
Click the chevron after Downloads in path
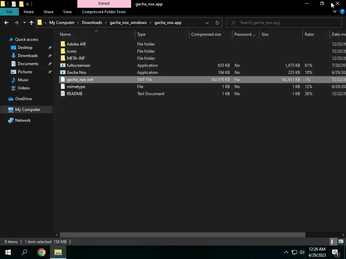tap(106, 23)
